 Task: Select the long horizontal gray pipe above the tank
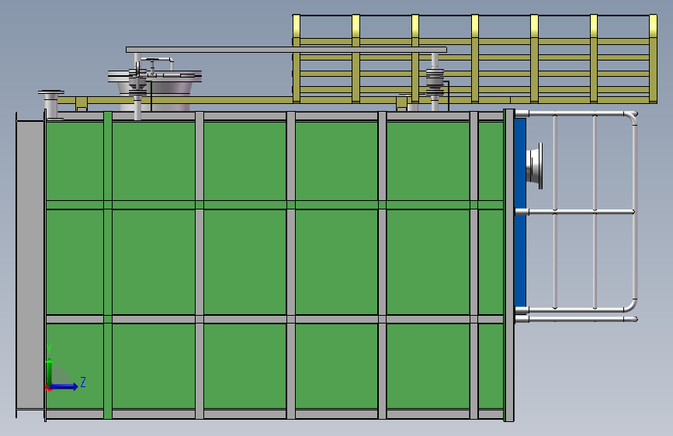pyautogui.click(x=286, y=50)
